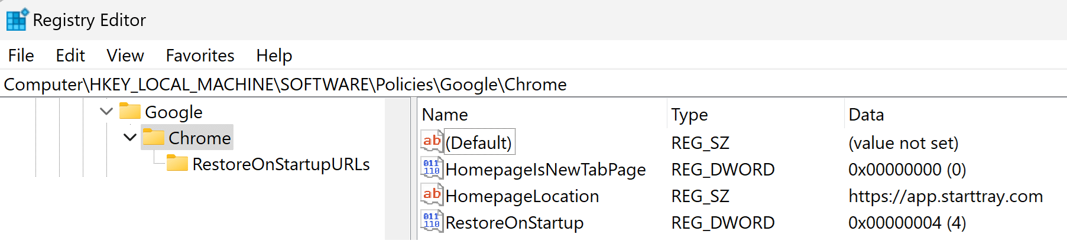This screenshot has width=1067, height=247.
Task: Open the File menu
Action: click(x=21, y=56)
